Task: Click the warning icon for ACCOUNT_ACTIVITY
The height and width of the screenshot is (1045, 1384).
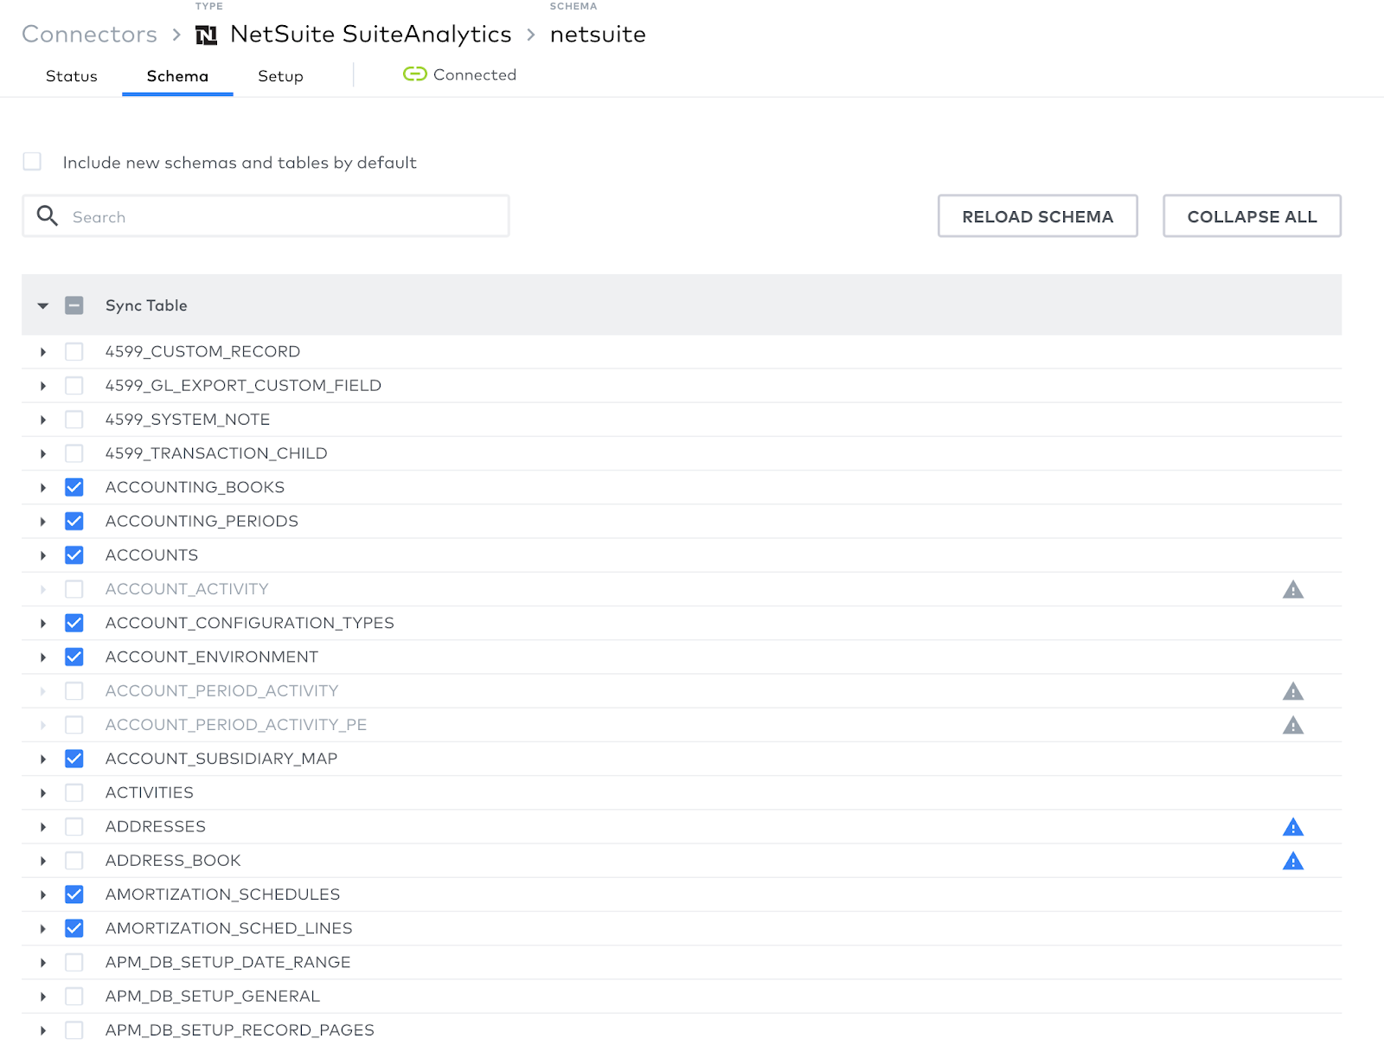Action: point(1293,590)
